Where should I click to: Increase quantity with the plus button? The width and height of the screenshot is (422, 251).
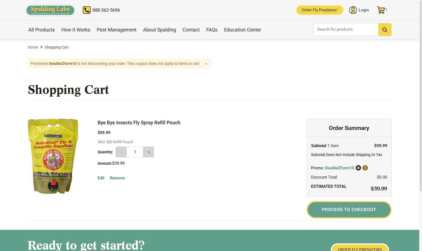149,152
